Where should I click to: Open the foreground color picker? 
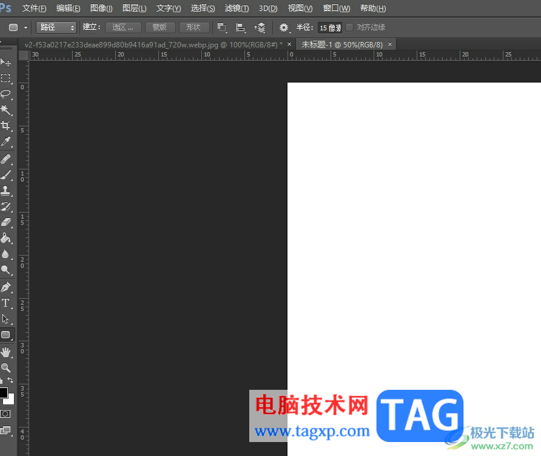4,393
